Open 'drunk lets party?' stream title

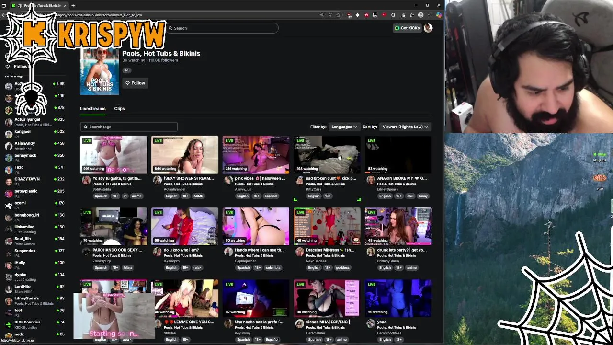point(402,250)
